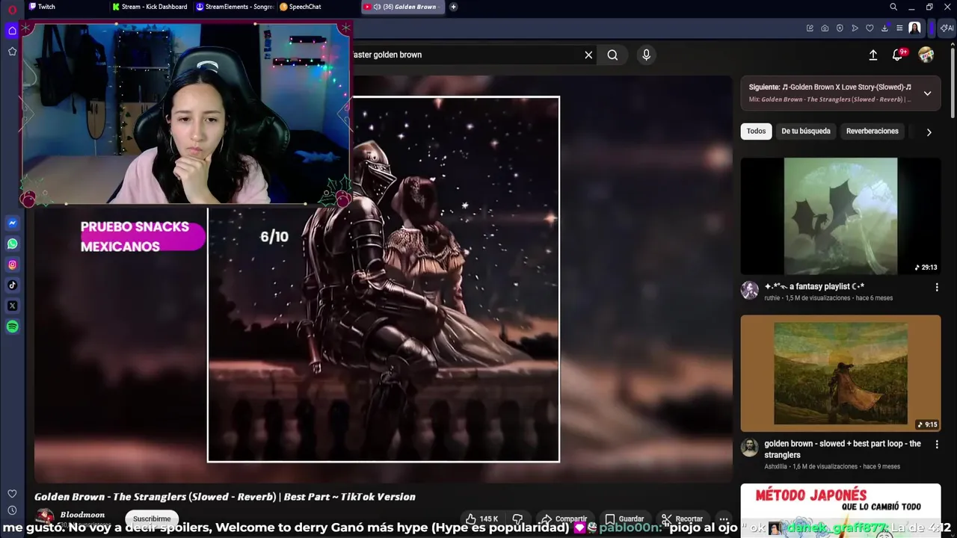Open golden brown best part loop thumbnail
Viewport: 957px width, 538px height.
coord(840,373)
